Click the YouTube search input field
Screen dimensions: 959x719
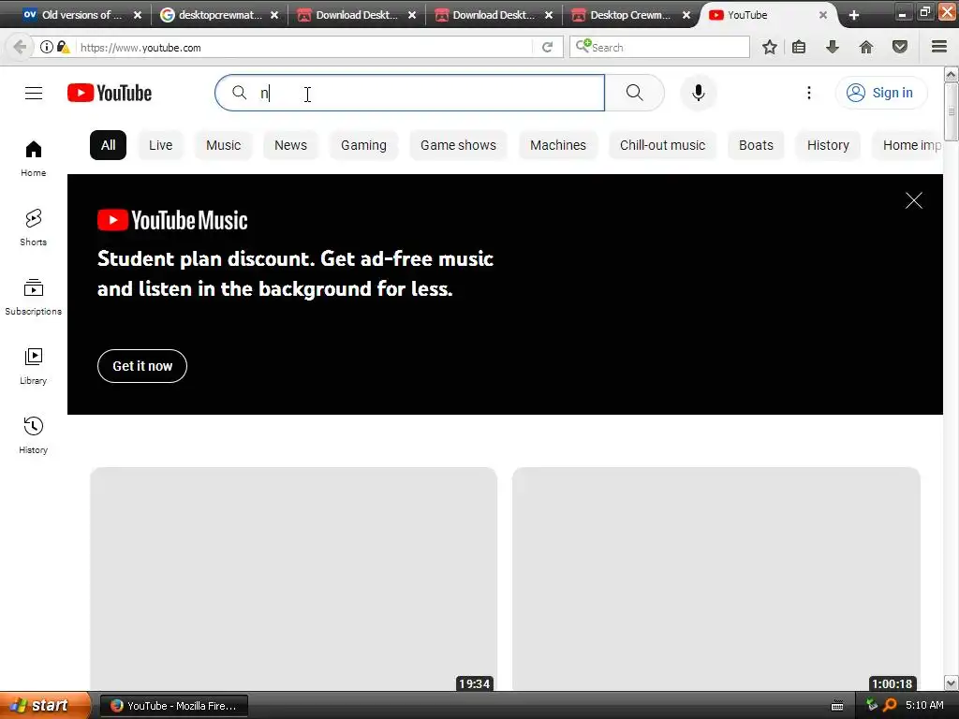click(410, 93)
